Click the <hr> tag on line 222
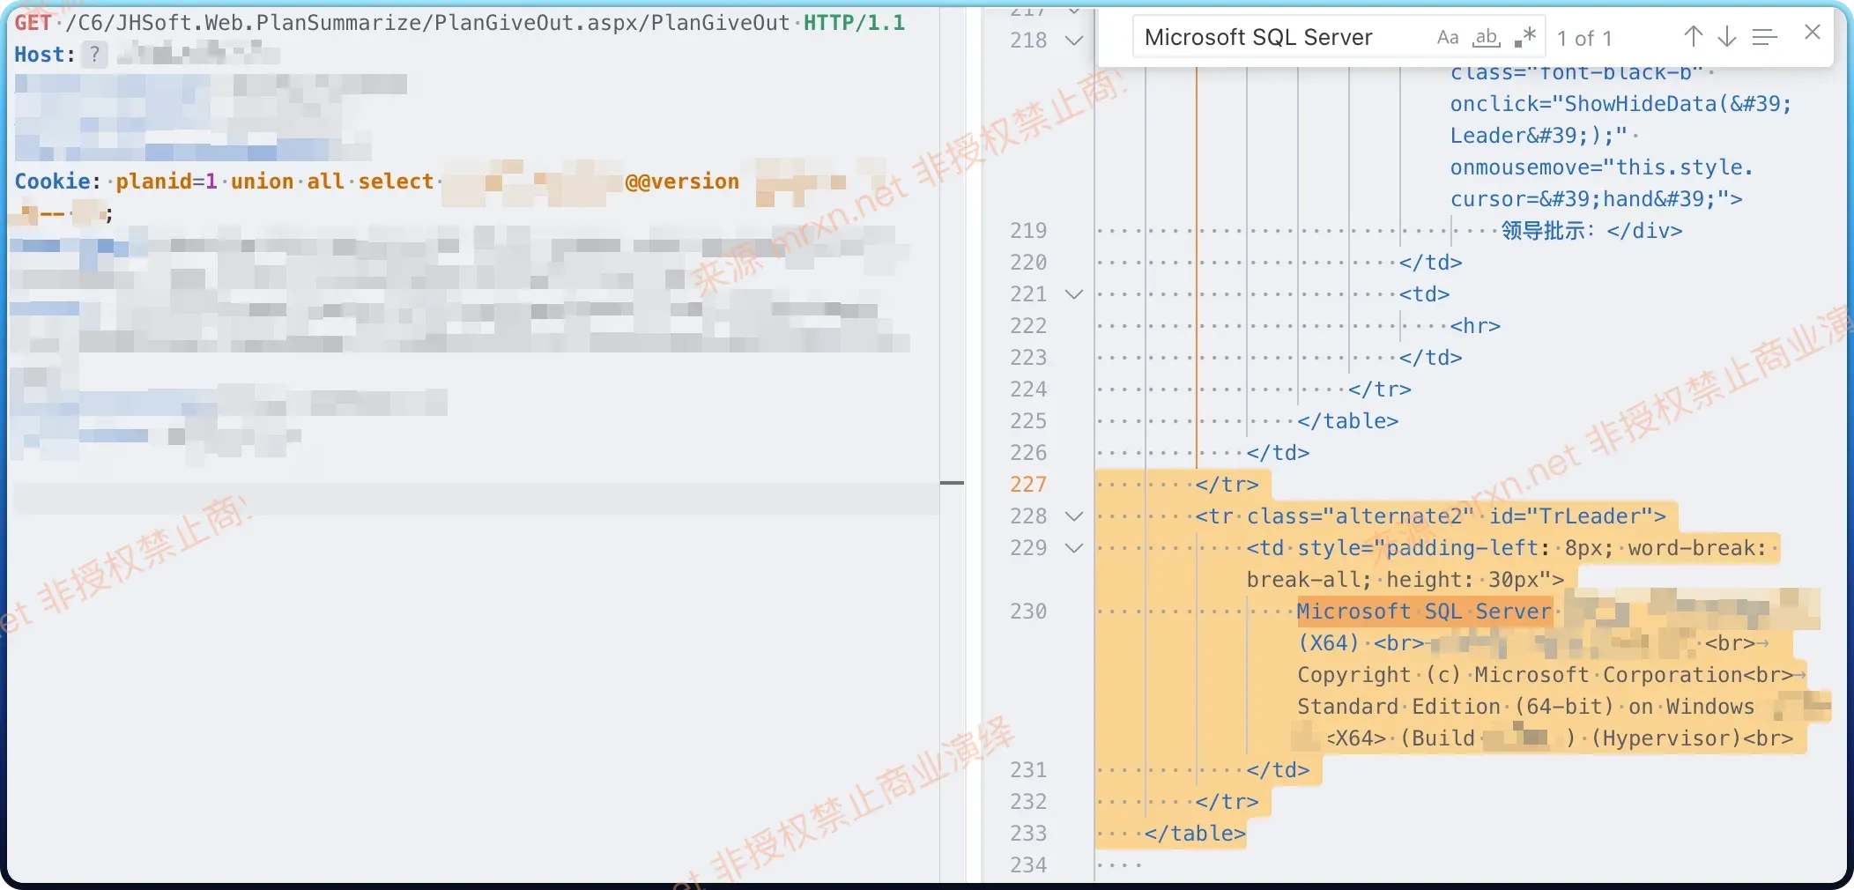 click(x=1475, y=325)
